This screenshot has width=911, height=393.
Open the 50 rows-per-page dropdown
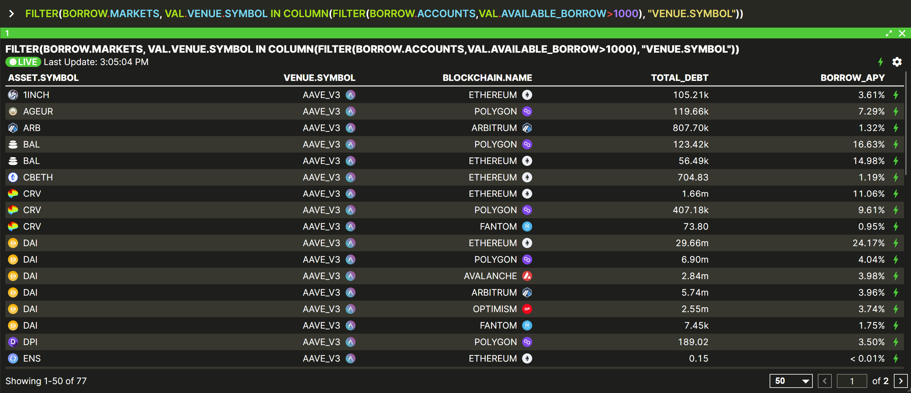click(x=791, y=381)
